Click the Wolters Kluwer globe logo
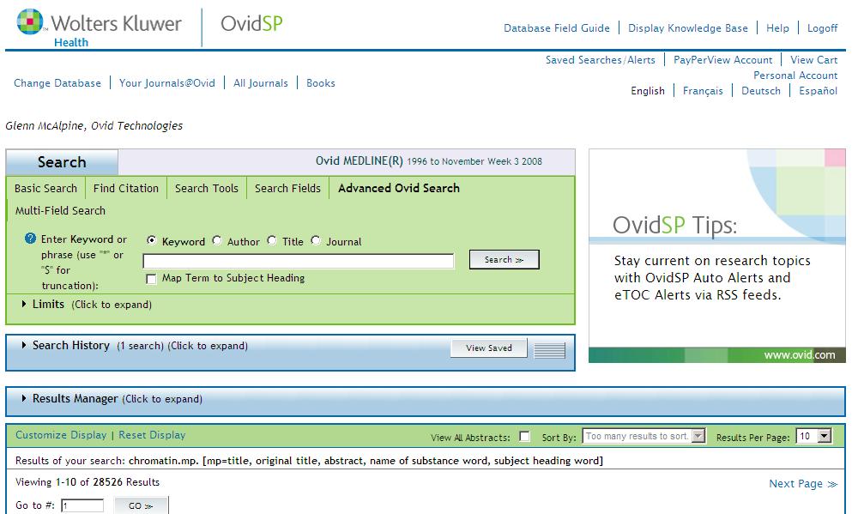This screenshot has width=852, height=514. coord(30,22)
